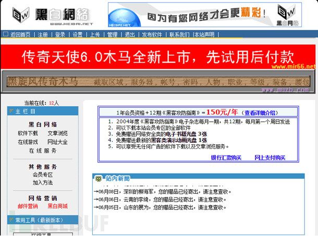Select 管理 in the navigation bar
318x236 pixels.
pyautogui.click(x=113, y=35)
